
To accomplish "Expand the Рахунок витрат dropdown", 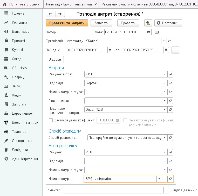I will point(164,74).
